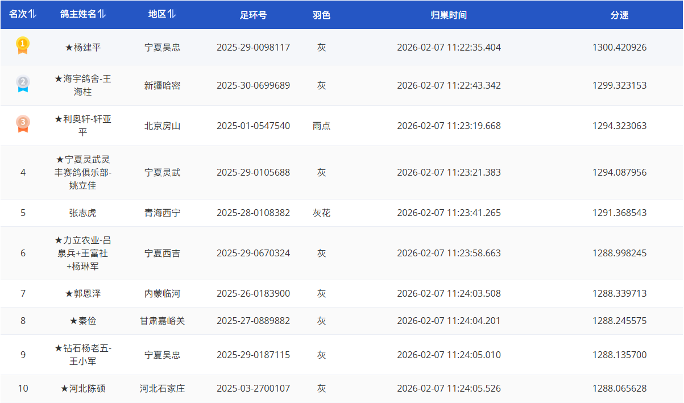Open owner name ★杨建平
684x403 pixels.
pyautogui.click(x=83, y=48)
